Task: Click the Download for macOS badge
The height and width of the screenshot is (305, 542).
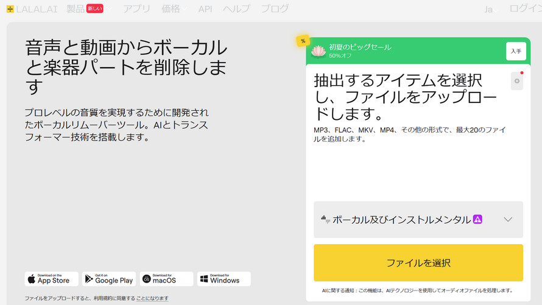Action: [x=166, y=279]
